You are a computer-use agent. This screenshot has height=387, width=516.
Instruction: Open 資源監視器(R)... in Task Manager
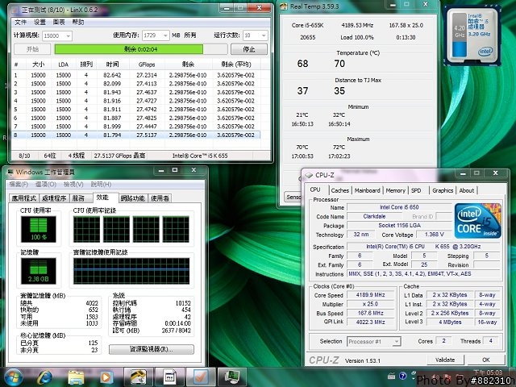[152, 349]
